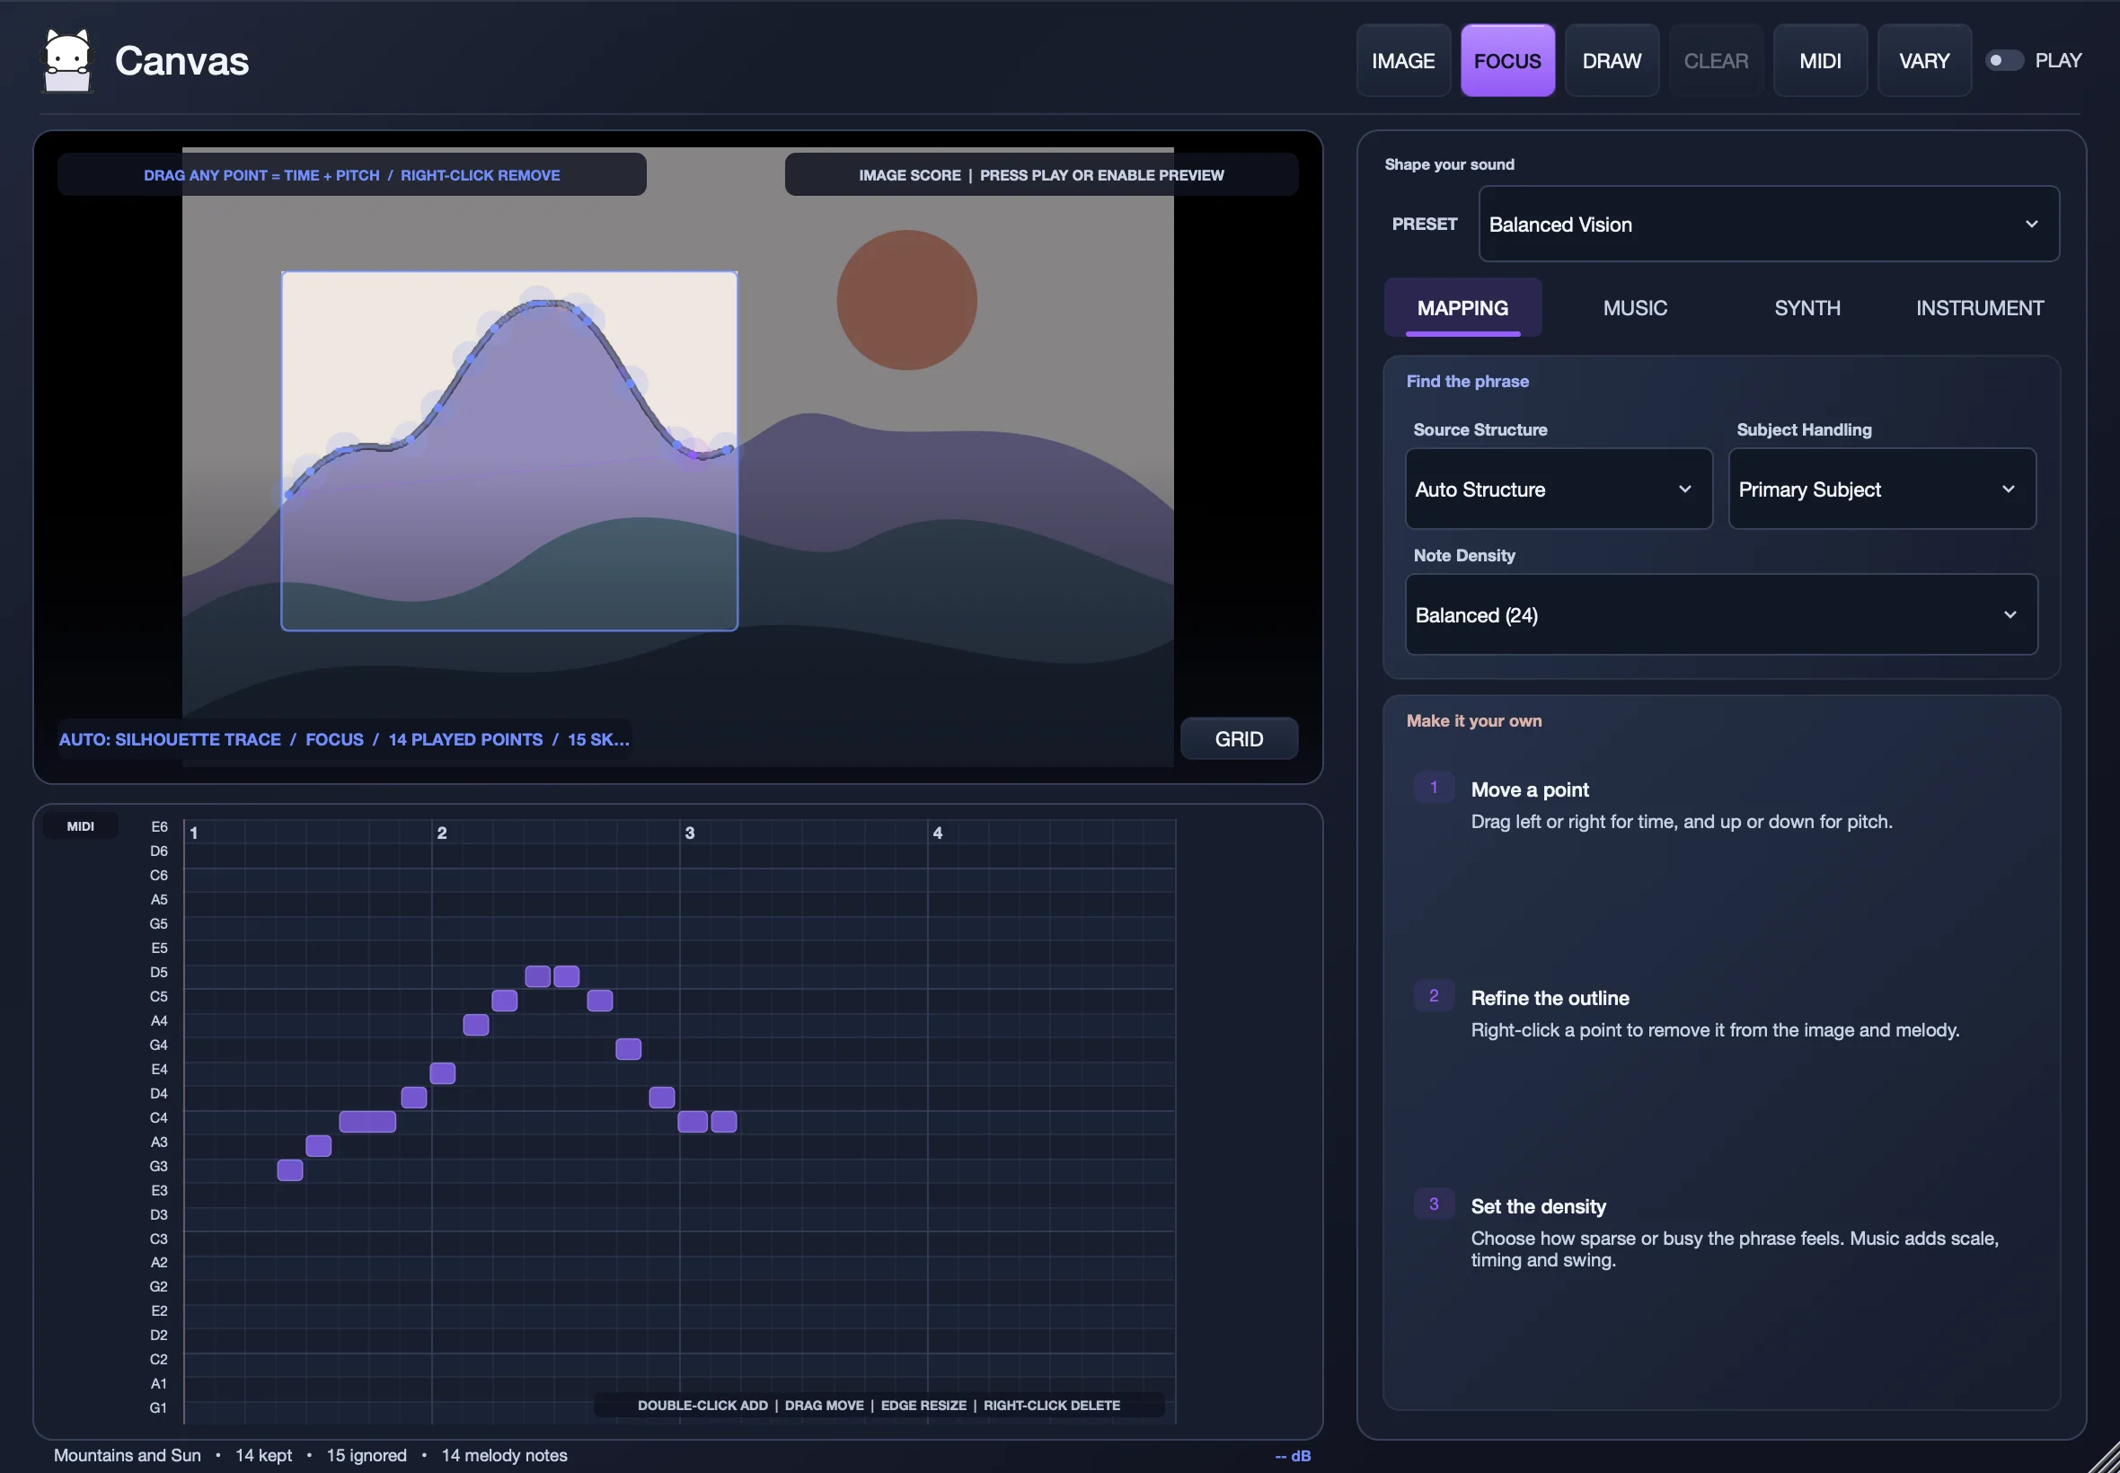2120x1473 pixels.
Task: Select the lowest G3 note block
Action: [x=290, y=1170]
